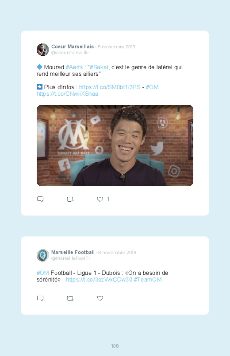The height and width of the screenshot is (356, 230).
Task: Click the Coeur Marseillais account name
Action: point(73,47)
